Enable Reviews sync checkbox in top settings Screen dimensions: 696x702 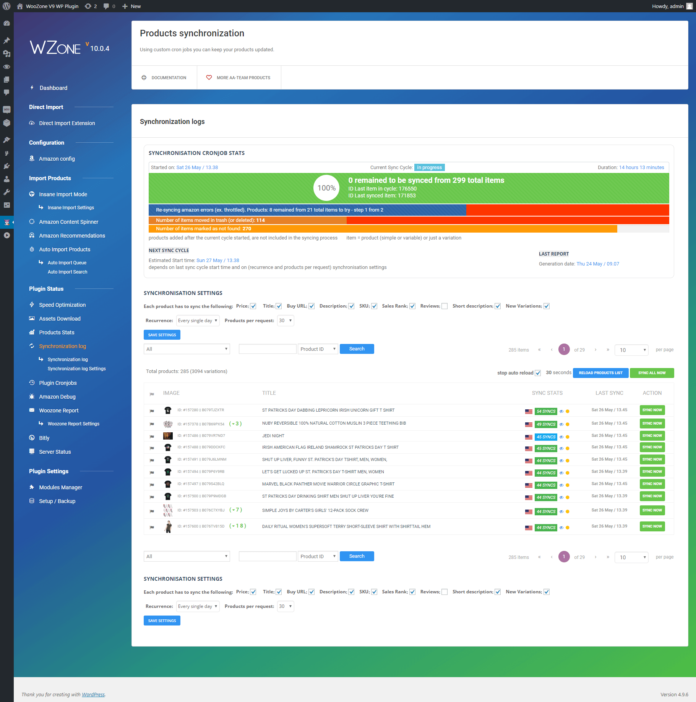(445, 306)
